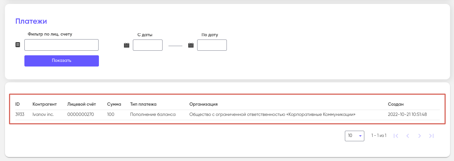Click the С даты input field
Viewport: 454px width, 161px height.
coord(148,45)
